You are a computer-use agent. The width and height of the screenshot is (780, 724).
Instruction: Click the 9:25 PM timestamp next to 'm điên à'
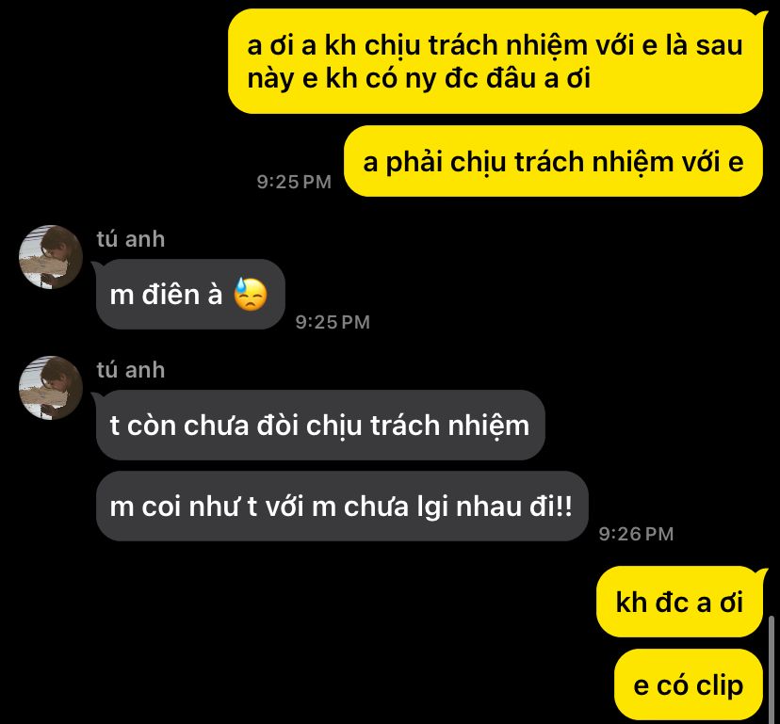(x=333, y=322)
